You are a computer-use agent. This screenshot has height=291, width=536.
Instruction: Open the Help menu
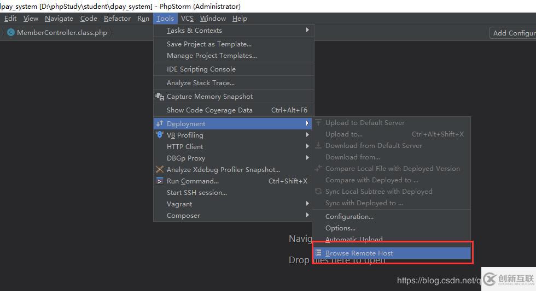tap(240, 19)
